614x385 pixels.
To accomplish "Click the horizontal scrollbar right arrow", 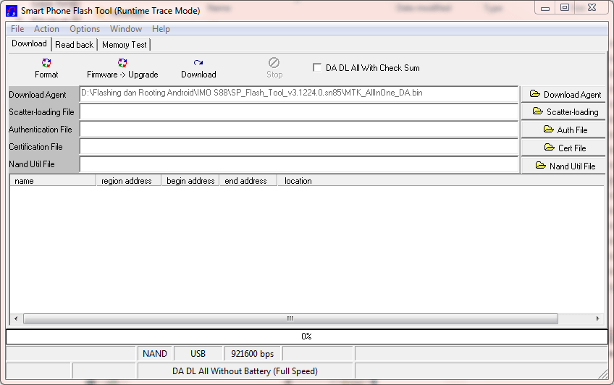I will click(597, 318).
